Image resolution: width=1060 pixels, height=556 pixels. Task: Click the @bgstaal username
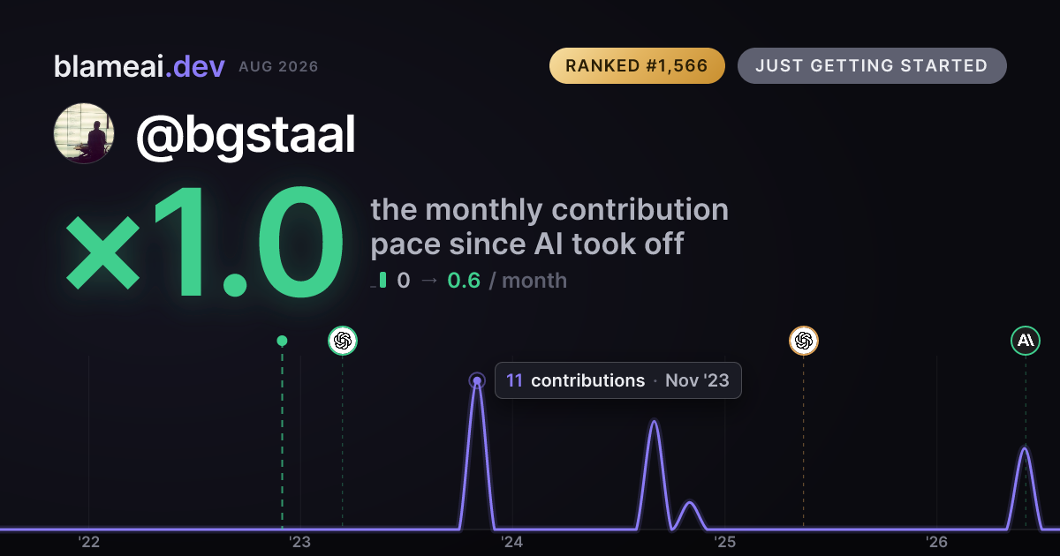tap(245, 135)
